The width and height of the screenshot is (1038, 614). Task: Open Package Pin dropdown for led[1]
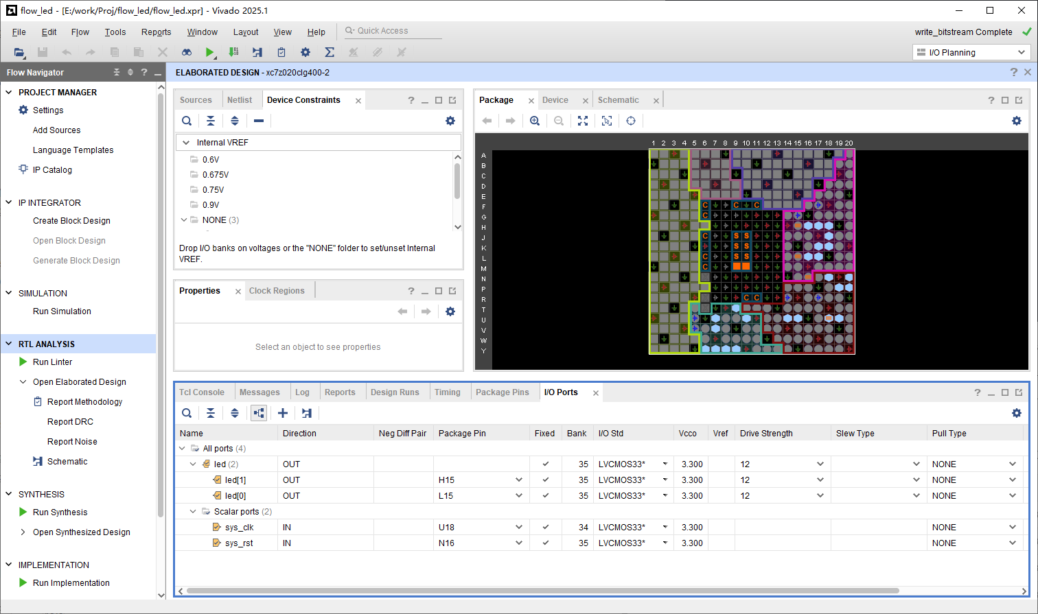click(519, 480)
